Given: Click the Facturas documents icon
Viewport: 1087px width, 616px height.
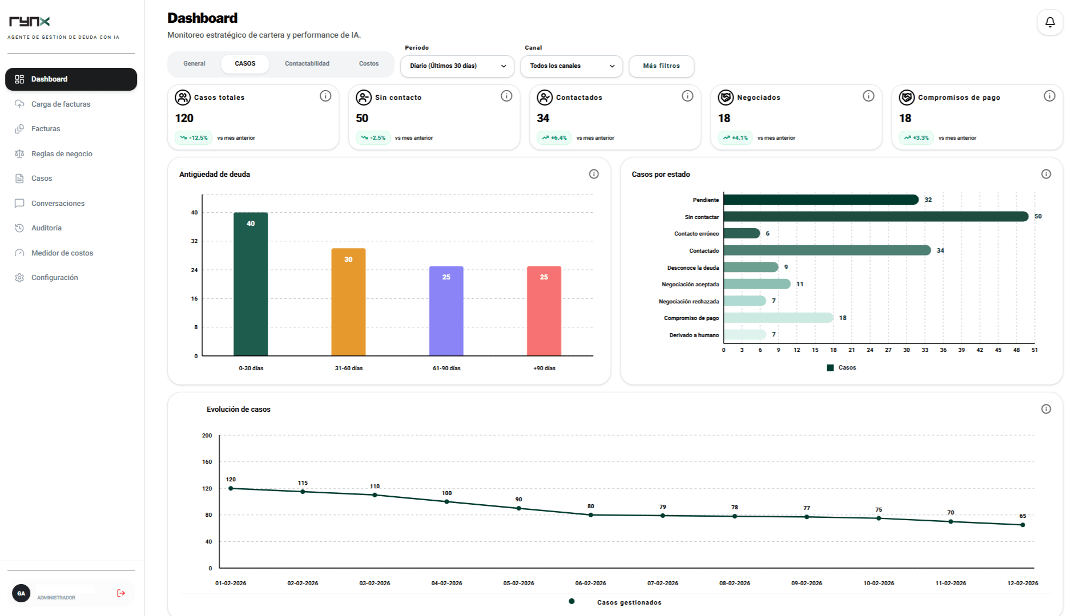Looking at the screenshot, I should pos(19,129).
